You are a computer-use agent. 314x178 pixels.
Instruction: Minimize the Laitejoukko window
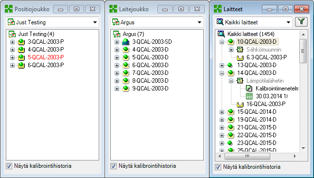[165, 9]
